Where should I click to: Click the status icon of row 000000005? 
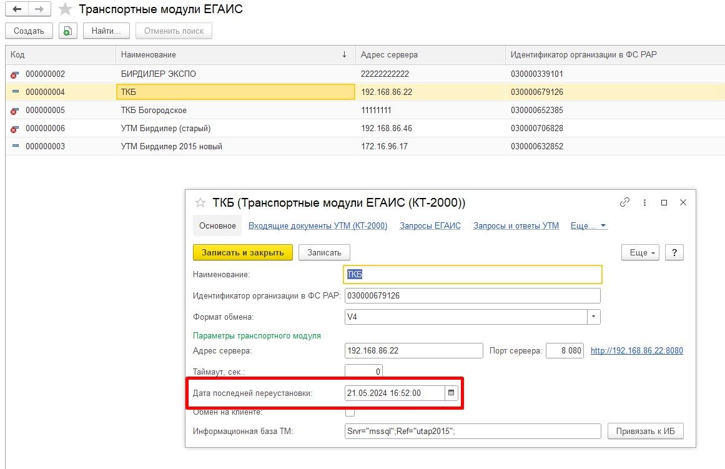coord(15,111)
